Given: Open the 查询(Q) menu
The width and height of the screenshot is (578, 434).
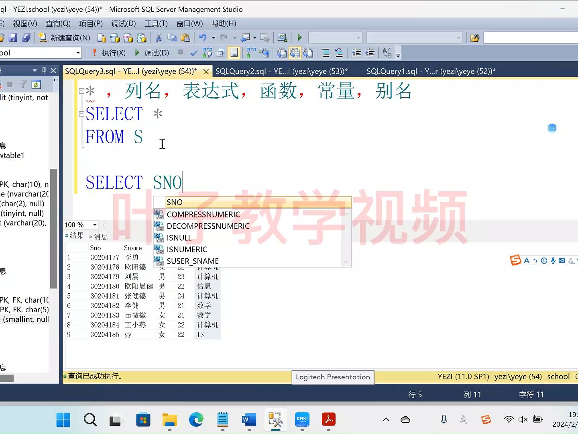Looking at the screenshot, I should coord(57,23).
